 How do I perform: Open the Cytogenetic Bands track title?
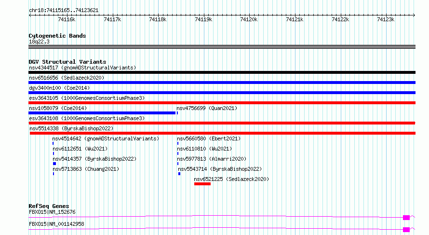57,36
